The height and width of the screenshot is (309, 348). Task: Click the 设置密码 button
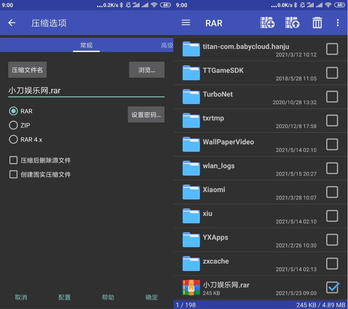tap(146, 114)
